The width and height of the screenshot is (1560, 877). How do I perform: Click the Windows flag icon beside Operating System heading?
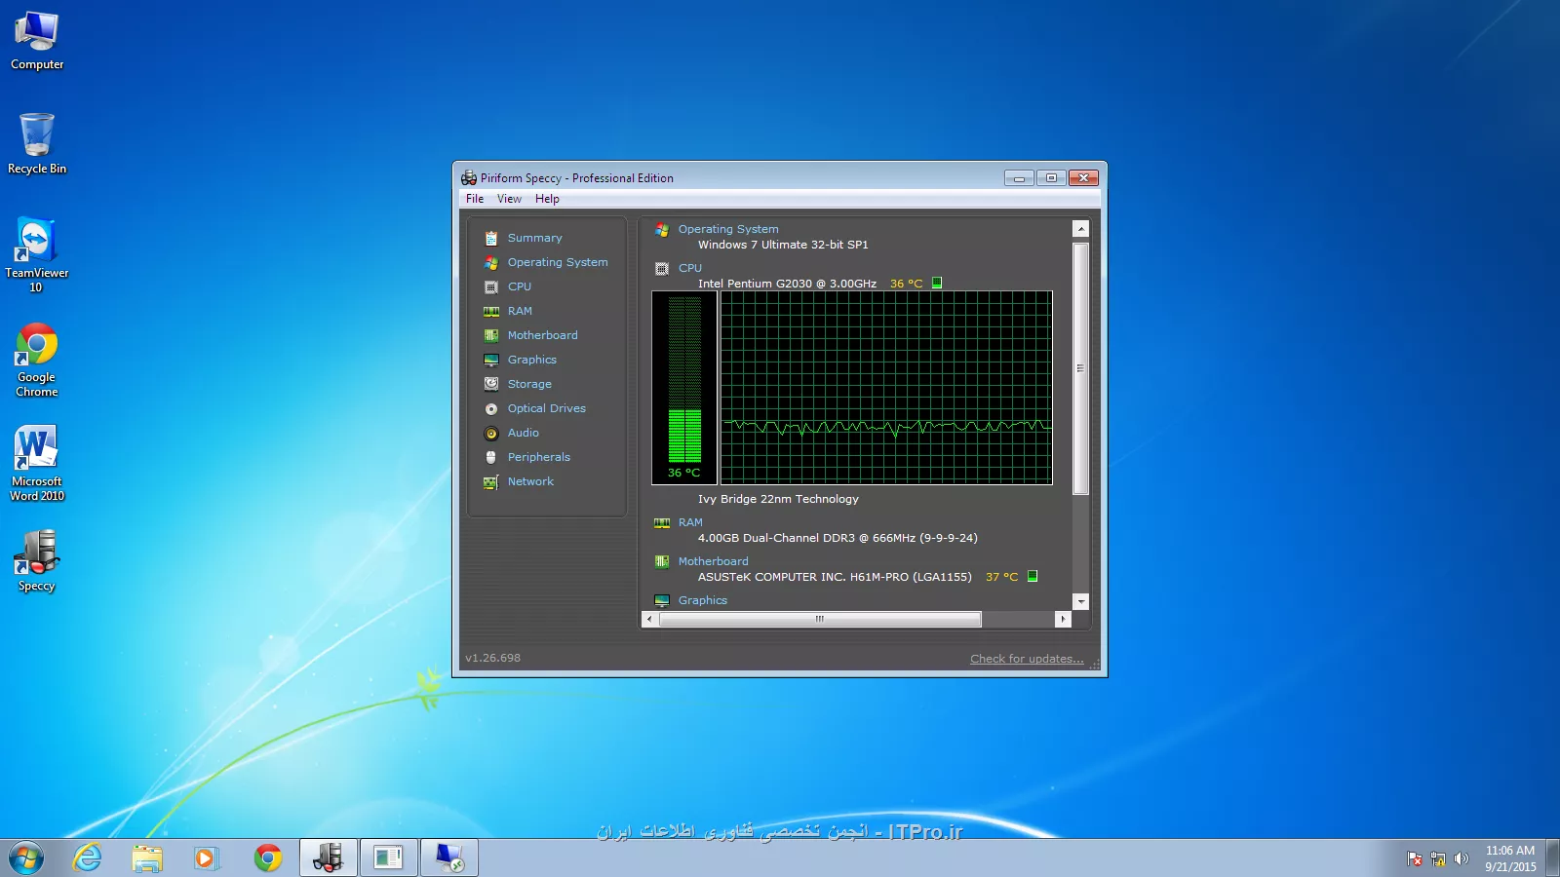point(662,229)
